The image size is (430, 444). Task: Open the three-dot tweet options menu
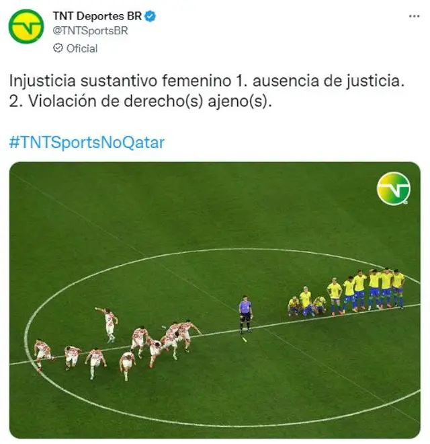click(414, 16)
